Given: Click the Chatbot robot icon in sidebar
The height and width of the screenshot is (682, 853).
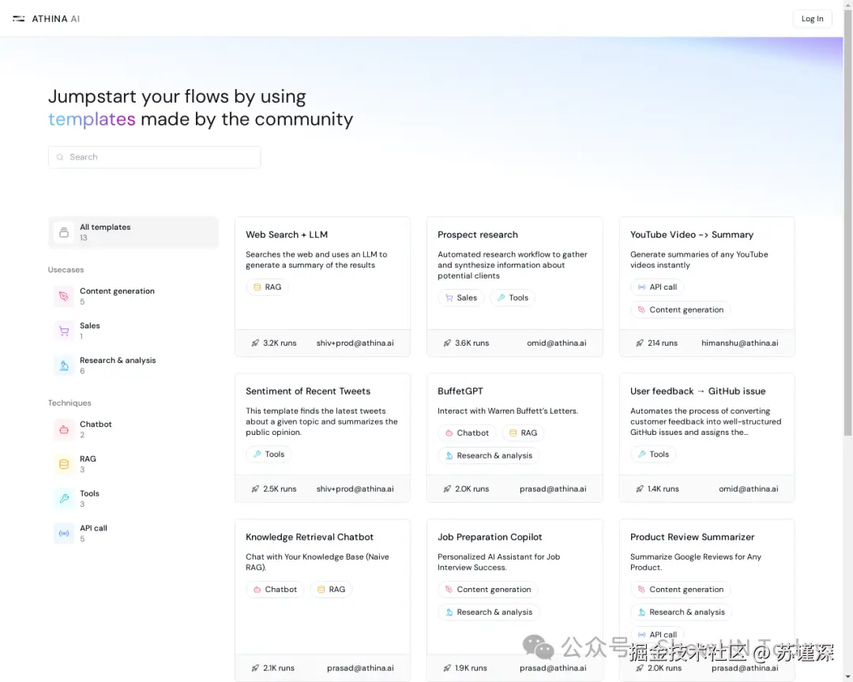Looking at the screenshot, I should (x=64, y=429).
